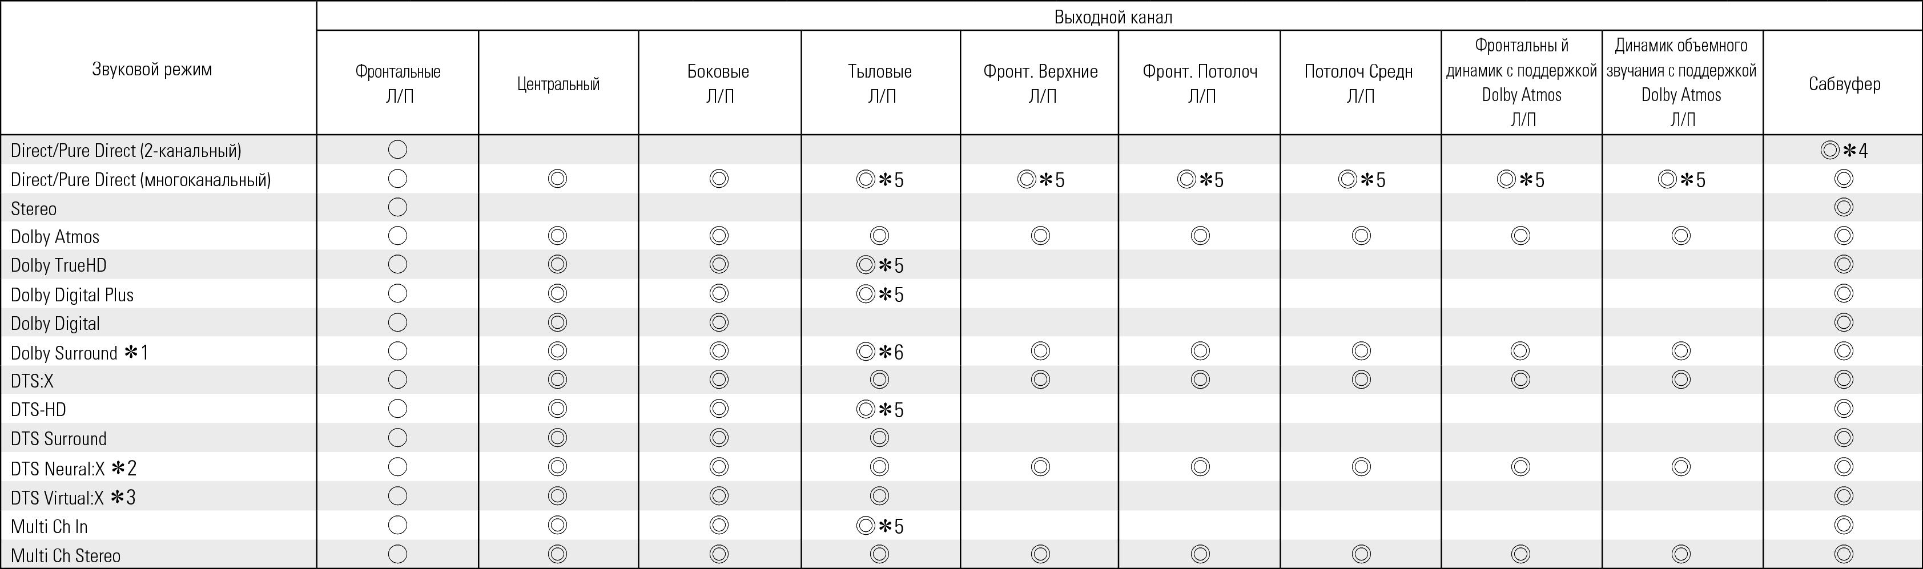Click the front height circle for Multi Ch Stereo
1923x569 pixels.
[1040, 554]
